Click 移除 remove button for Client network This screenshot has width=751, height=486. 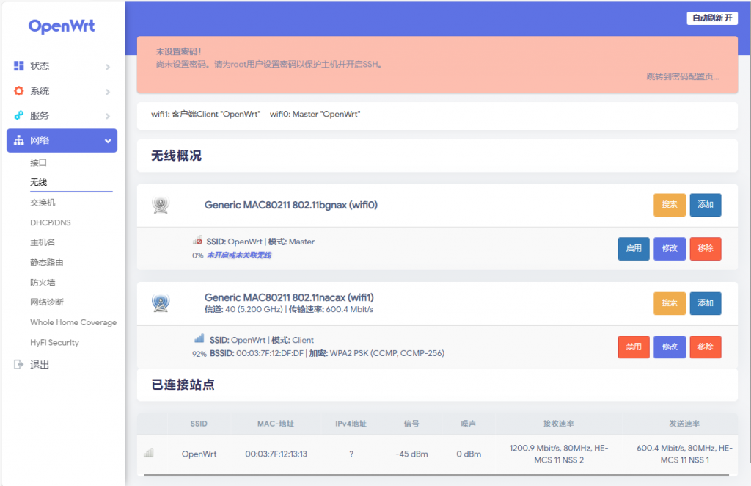pos(705,347)
